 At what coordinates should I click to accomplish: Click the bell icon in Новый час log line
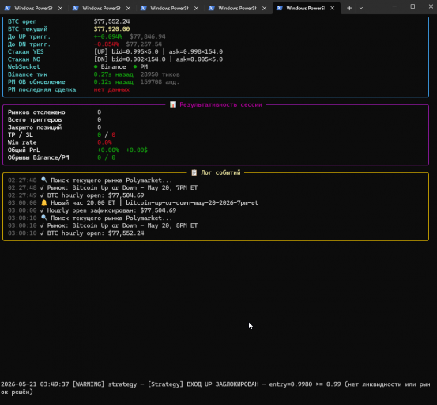pos(44,202)
